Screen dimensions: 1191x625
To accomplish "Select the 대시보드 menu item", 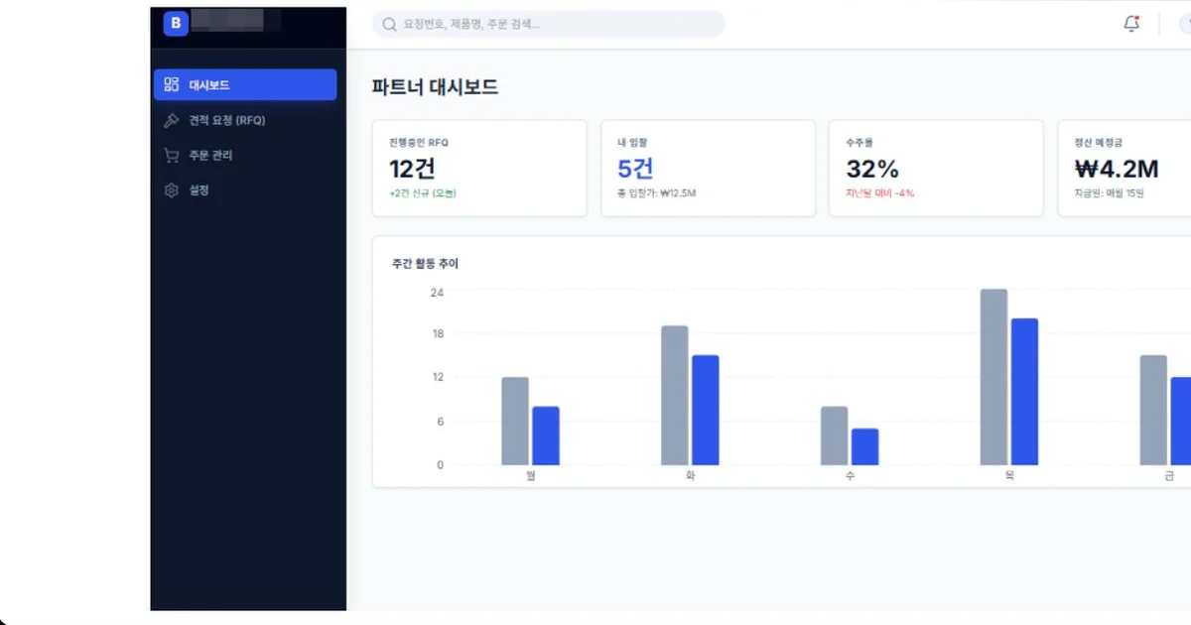I will pos(245,85).
